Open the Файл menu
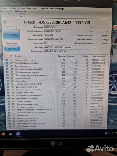This screenshot has height=156, width=117. pyautogui.click(x=5, y=8)
